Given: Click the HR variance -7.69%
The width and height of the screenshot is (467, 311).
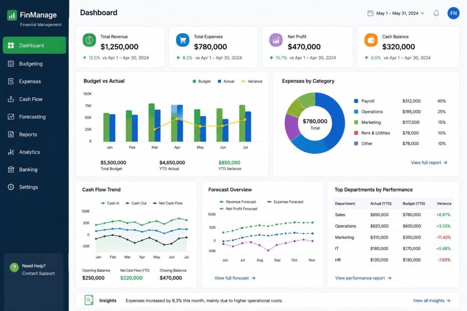Looking at the screenshot, I should pyautogui.click(x=444, y=260).
